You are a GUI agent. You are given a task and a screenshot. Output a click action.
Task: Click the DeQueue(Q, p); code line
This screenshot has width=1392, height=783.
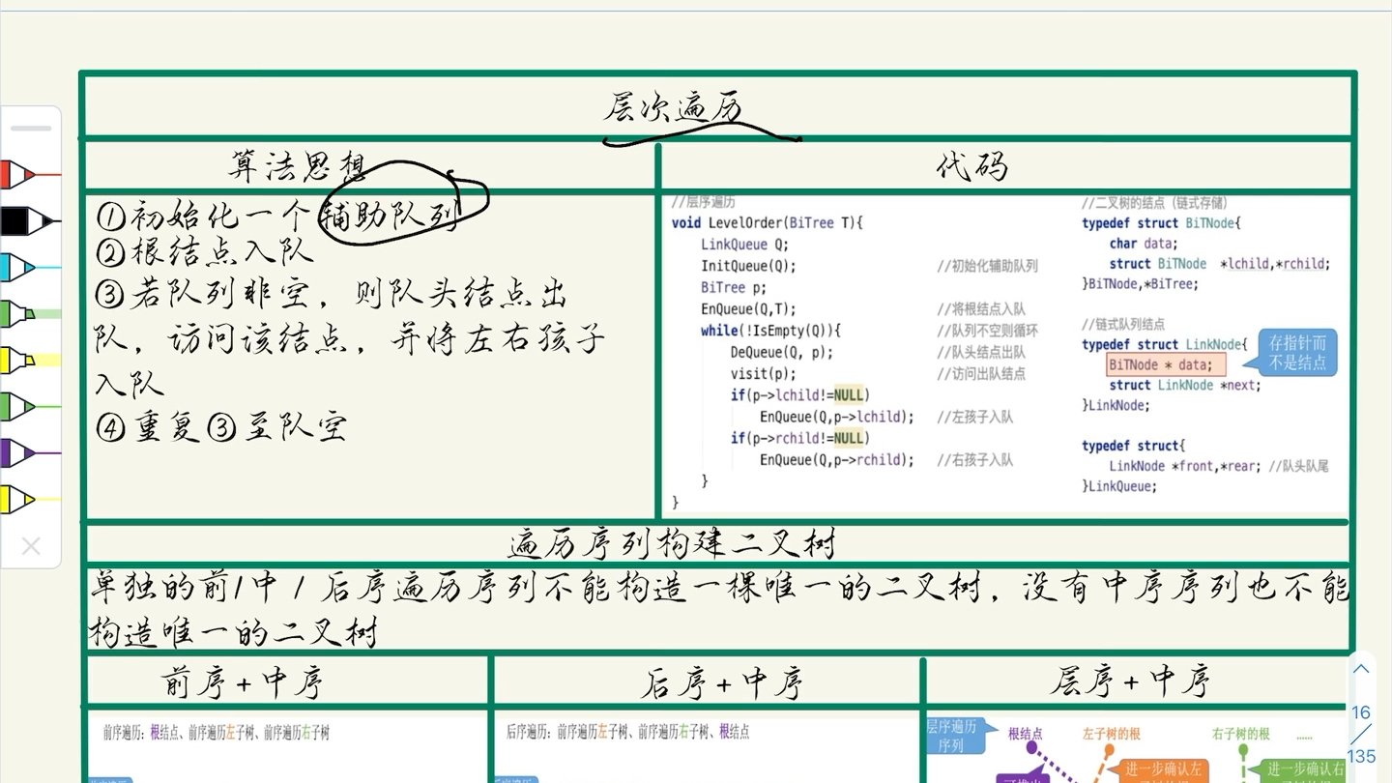[x=781, y=352]
